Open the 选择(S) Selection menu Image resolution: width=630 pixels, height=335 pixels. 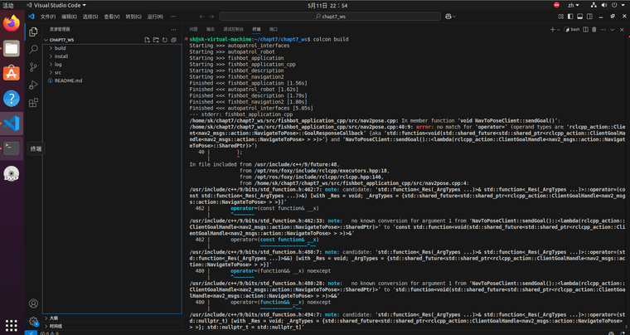coord(90,17)
